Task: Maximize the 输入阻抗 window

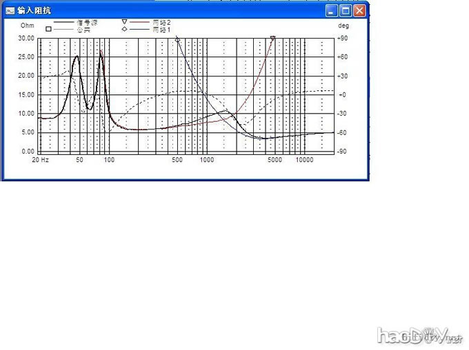Action: (x=347, y=10)
